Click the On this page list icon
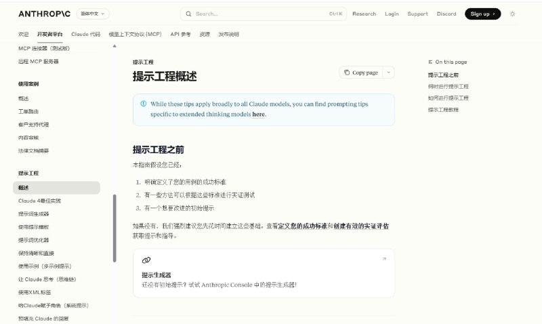Image resolution: width=542 pixels, height=324 pixels. tap(430, 62)
